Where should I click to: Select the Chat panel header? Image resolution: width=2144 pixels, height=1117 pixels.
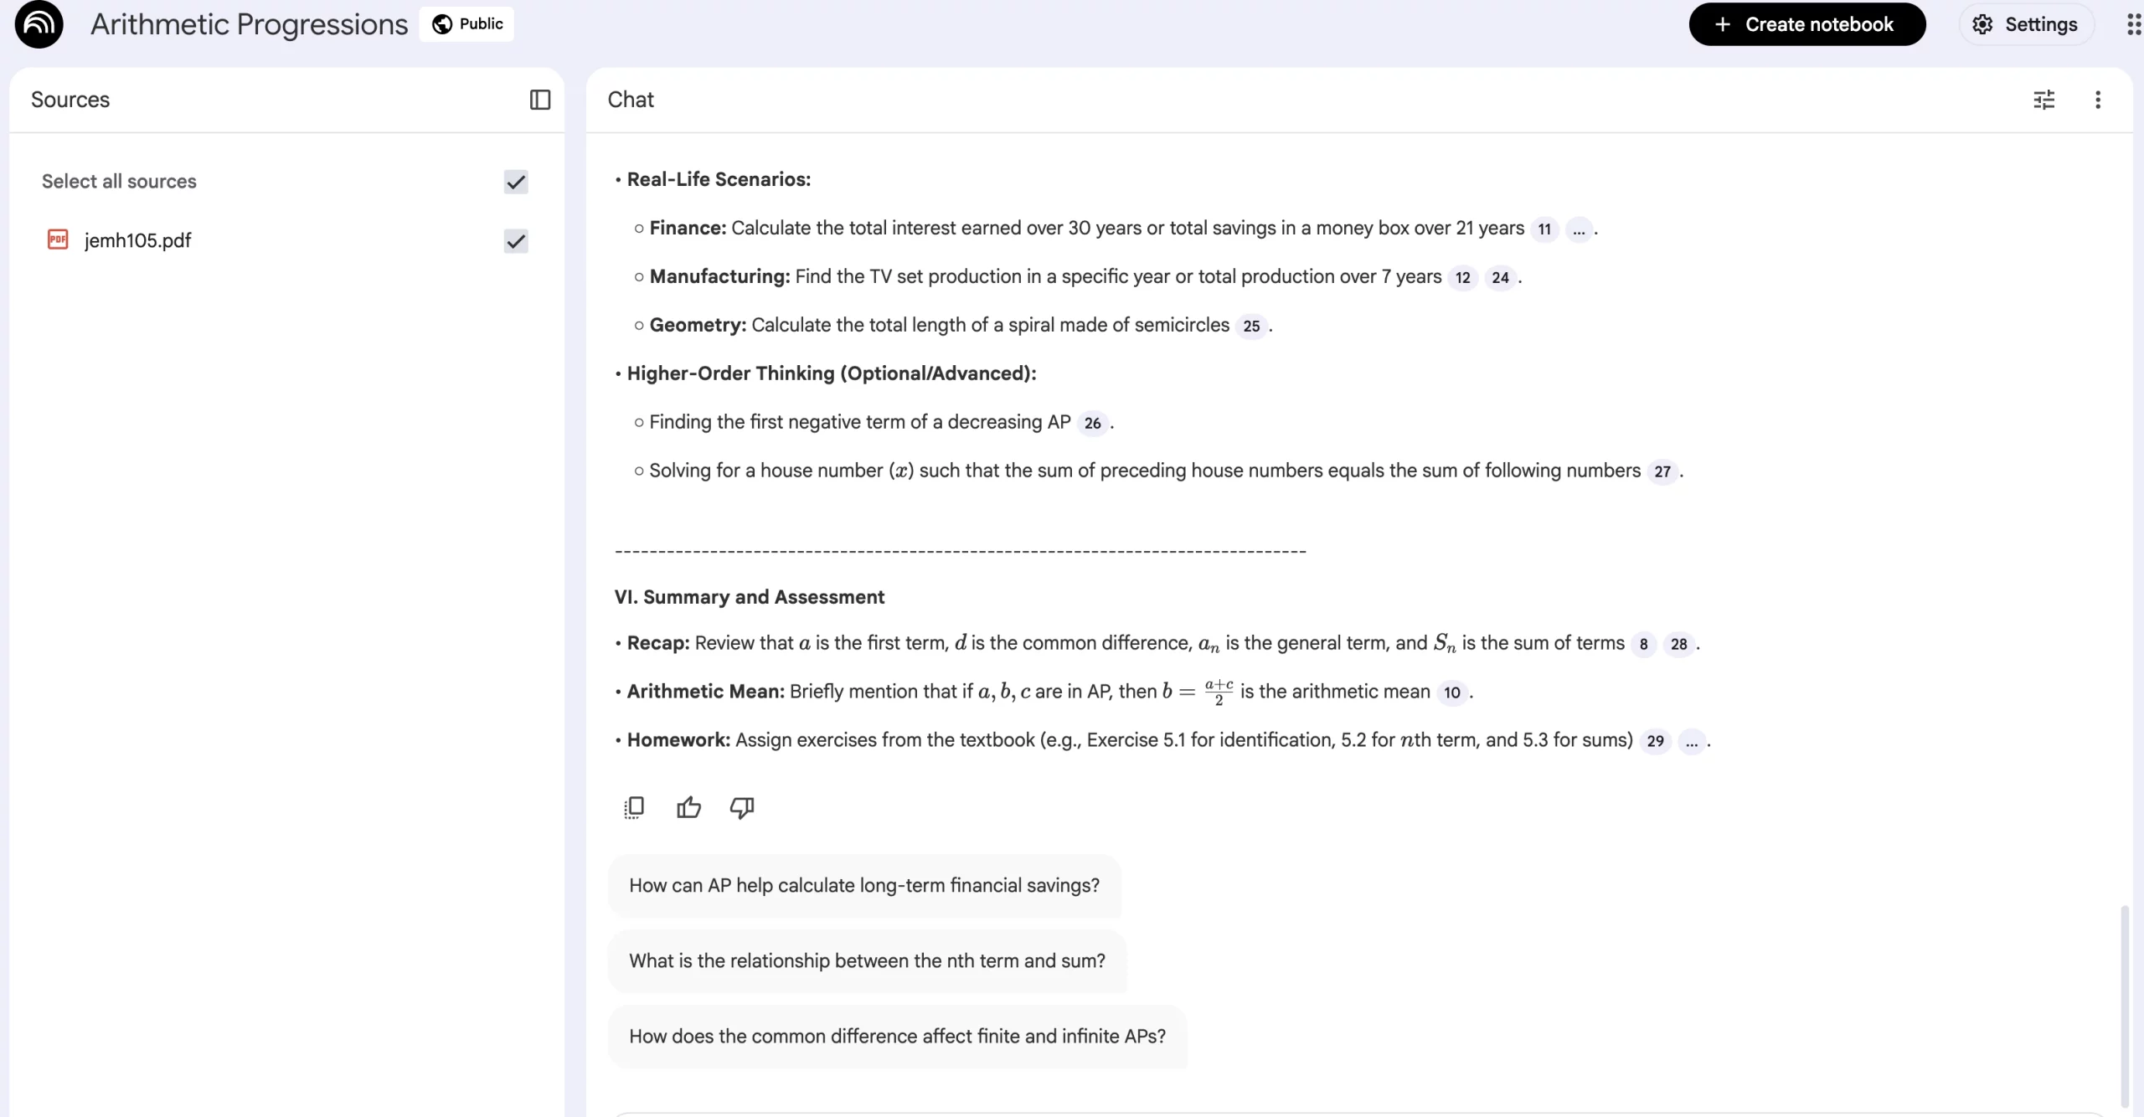pyautogui.click(x=631, y=100)
